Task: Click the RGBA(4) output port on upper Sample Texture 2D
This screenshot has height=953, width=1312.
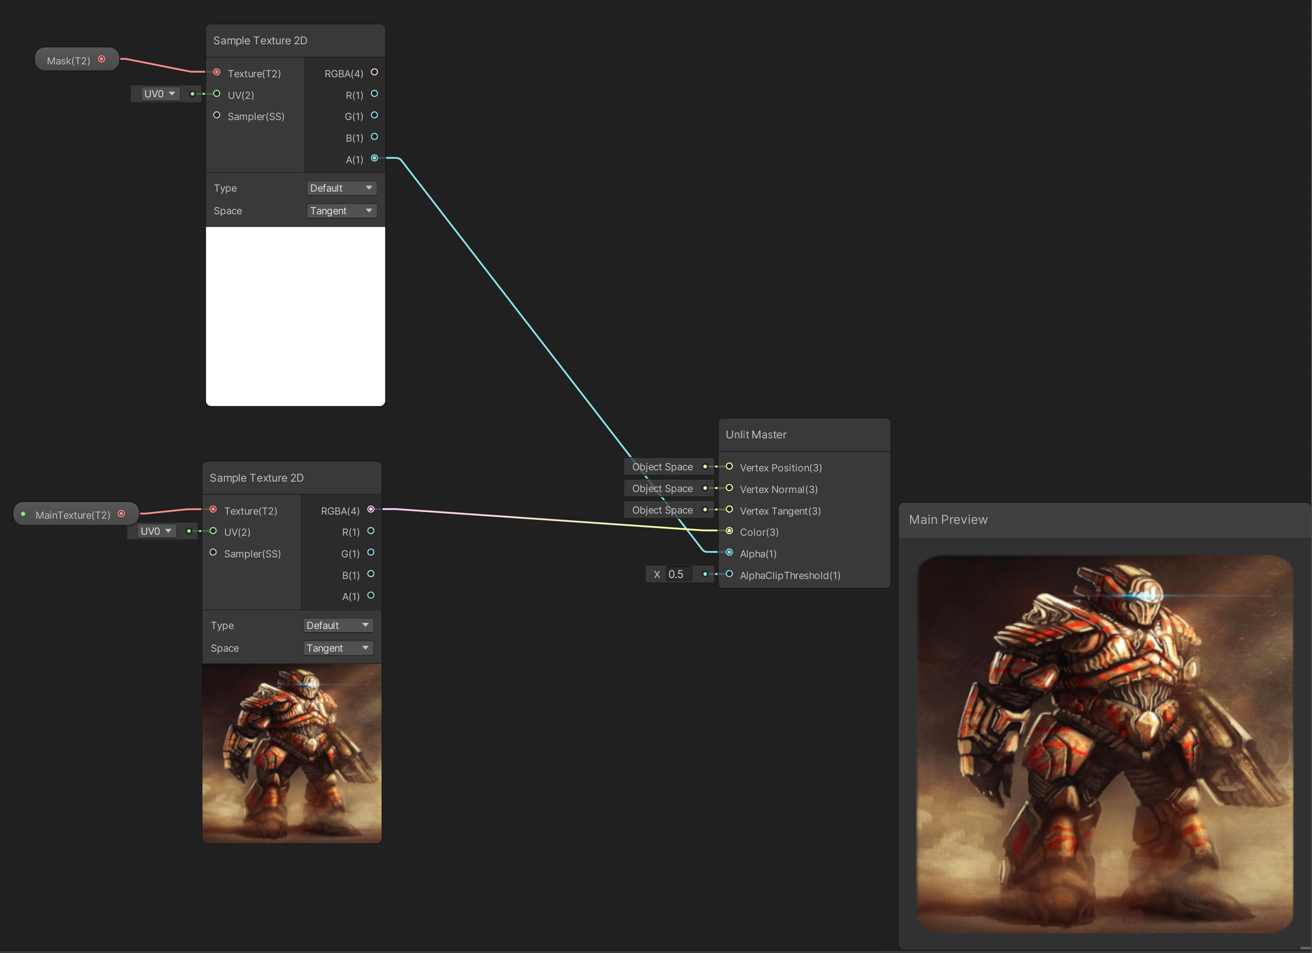Action: (x=374, y=72)
